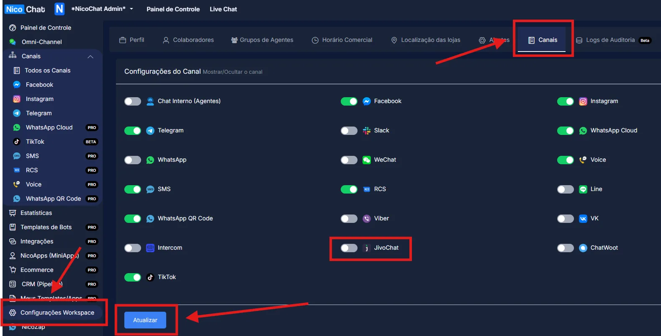The image size is (661, 336).
Task: Enable the WeChat channel switch
Action: pos(349,160)
